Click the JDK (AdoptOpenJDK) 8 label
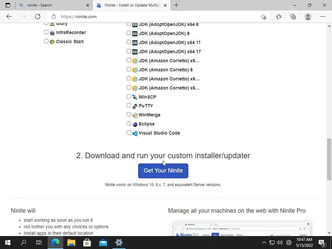Viewport: 332px width, 249px height. [x=164, y=33]
